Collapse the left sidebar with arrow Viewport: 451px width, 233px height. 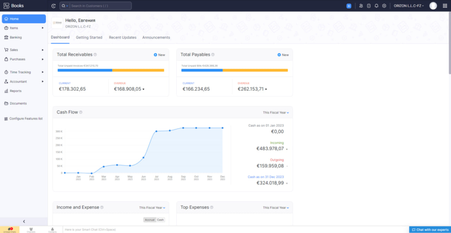tap(24, 222)
